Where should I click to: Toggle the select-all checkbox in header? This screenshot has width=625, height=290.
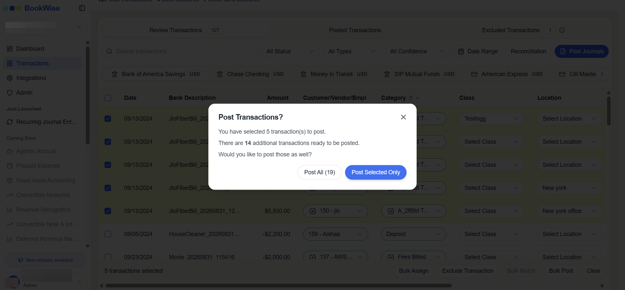(108, 98)
